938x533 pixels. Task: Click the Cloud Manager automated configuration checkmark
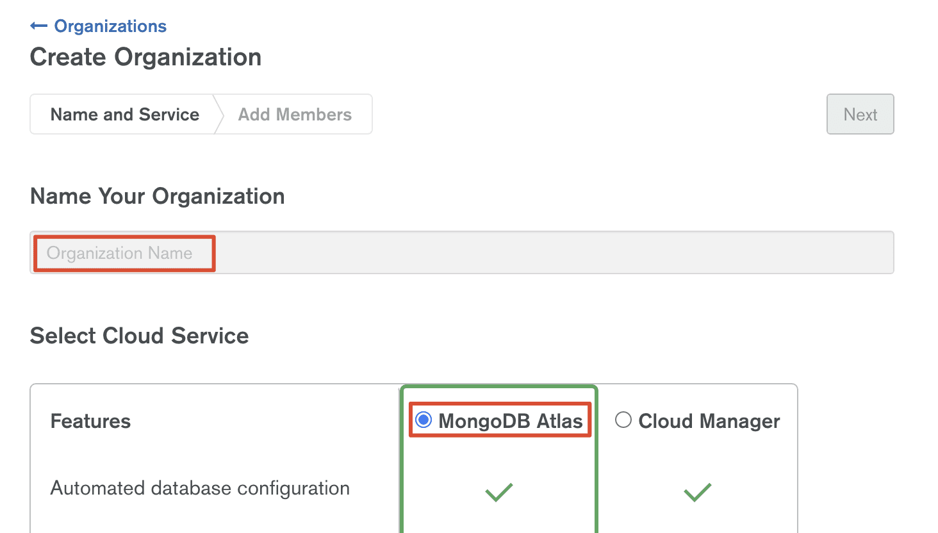click(x=698, y=492)
